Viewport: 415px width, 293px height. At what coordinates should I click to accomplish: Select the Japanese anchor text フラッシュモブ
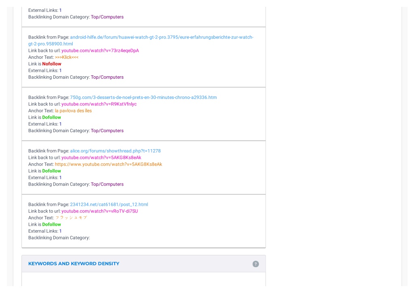pyautogui.click(x=71, y=218)
